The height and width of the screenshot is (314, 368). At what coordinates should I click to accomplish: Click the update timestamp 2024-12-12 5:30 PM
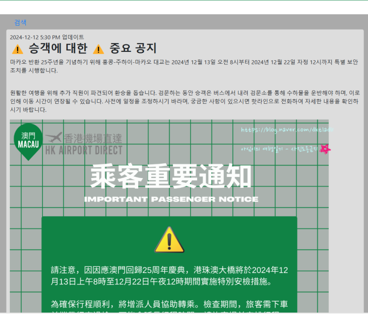35,37
